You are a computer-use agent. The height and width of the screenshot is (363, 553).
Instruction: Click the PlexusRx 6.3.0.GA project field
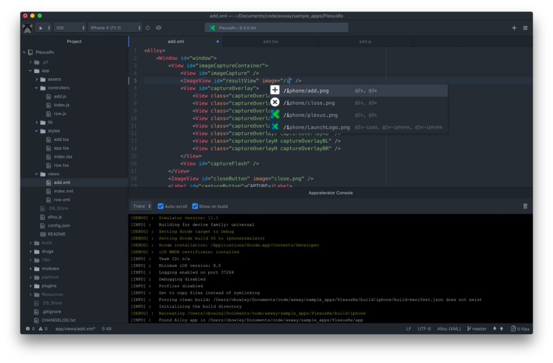coord(276,28)
